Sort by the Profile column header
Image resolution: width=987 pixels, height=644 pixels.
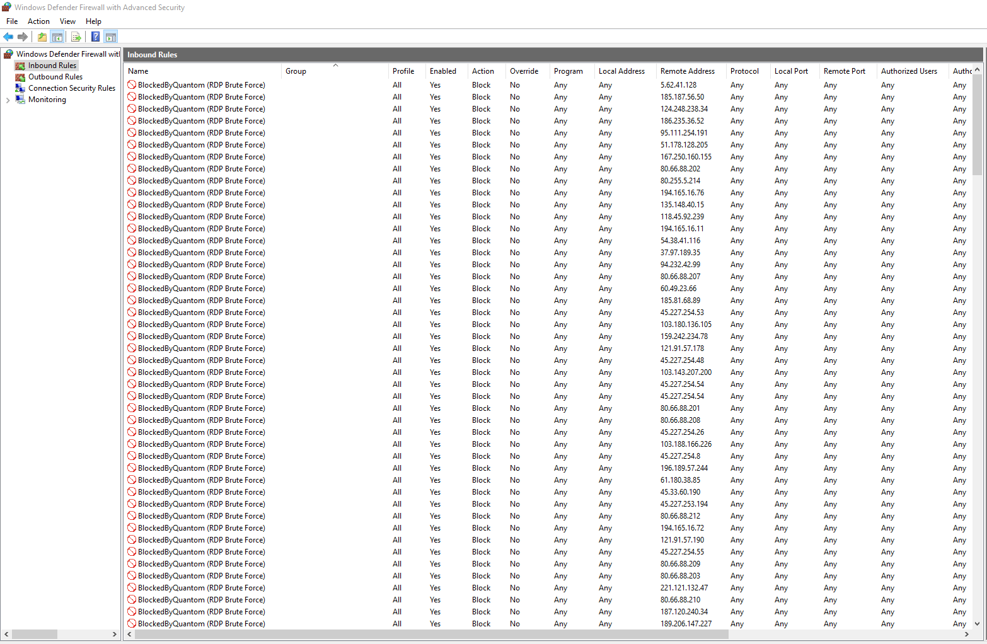(x=407, y=71)
